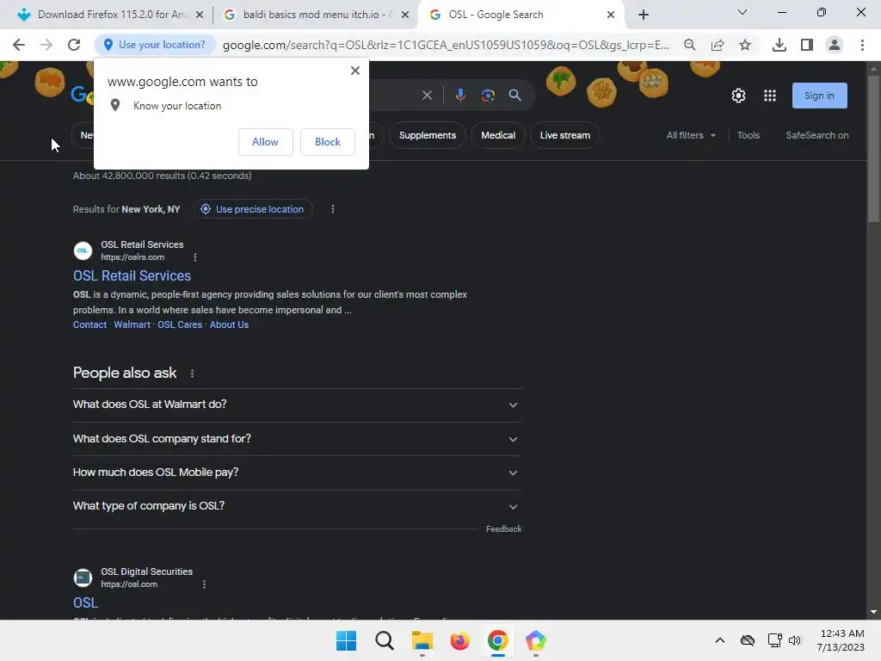Click the 'Use your location?' chip in address bar
The width and height of the screenshot is (881, 661).
click(x=155, y=45)
